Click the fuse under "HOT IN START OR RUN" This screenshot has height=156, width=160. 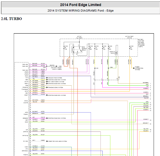pyautogui.click(x=130, y=48)
